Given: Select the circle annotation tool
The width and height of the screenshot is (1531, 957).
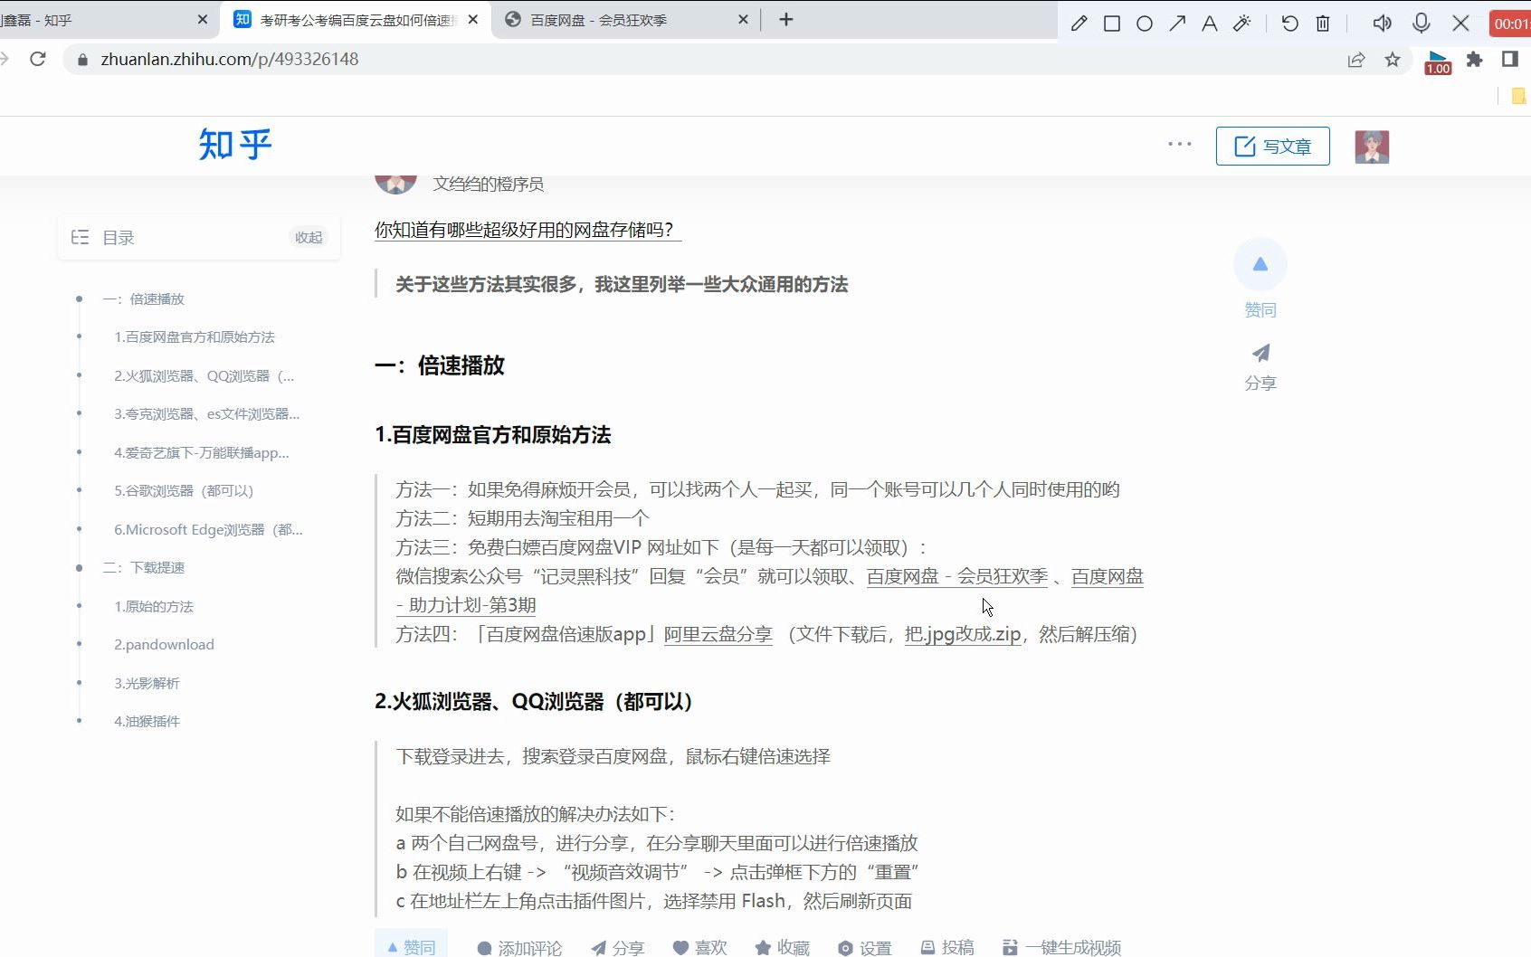Looking at the screenshot, I should [1145, 24].
